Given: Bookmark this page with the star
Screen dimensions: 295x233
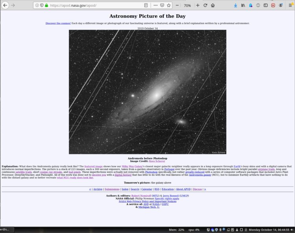Looking at the screenshot, I should (x=169, y=6).
